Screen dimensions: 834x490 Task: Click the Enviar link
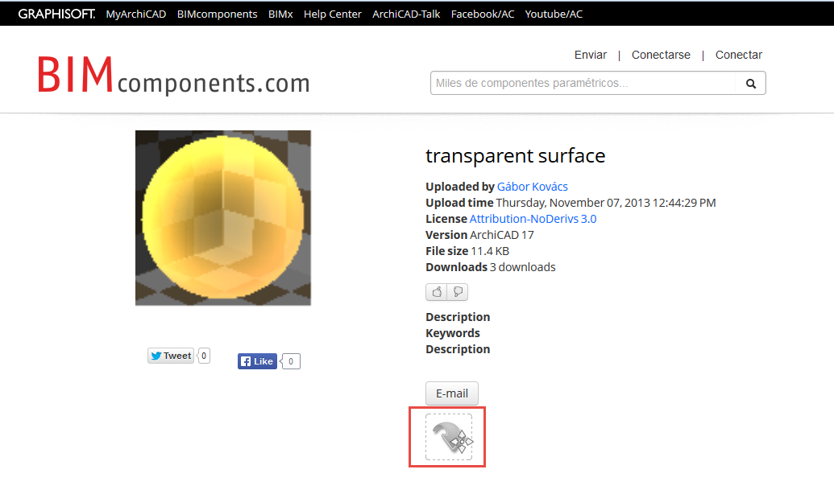(x=591, y=55)
